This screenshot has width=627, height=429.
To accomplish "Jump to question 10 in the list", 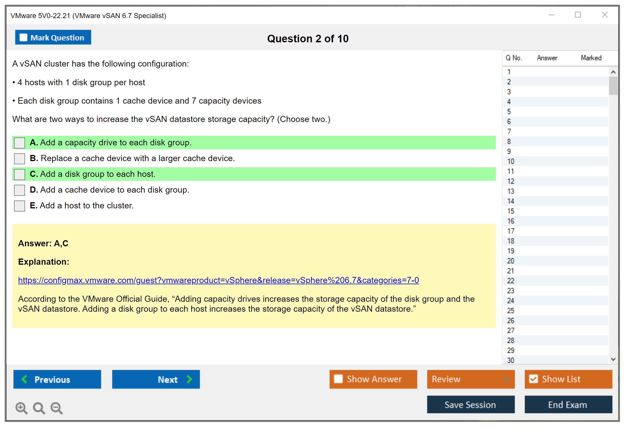I will pos(511,161).
